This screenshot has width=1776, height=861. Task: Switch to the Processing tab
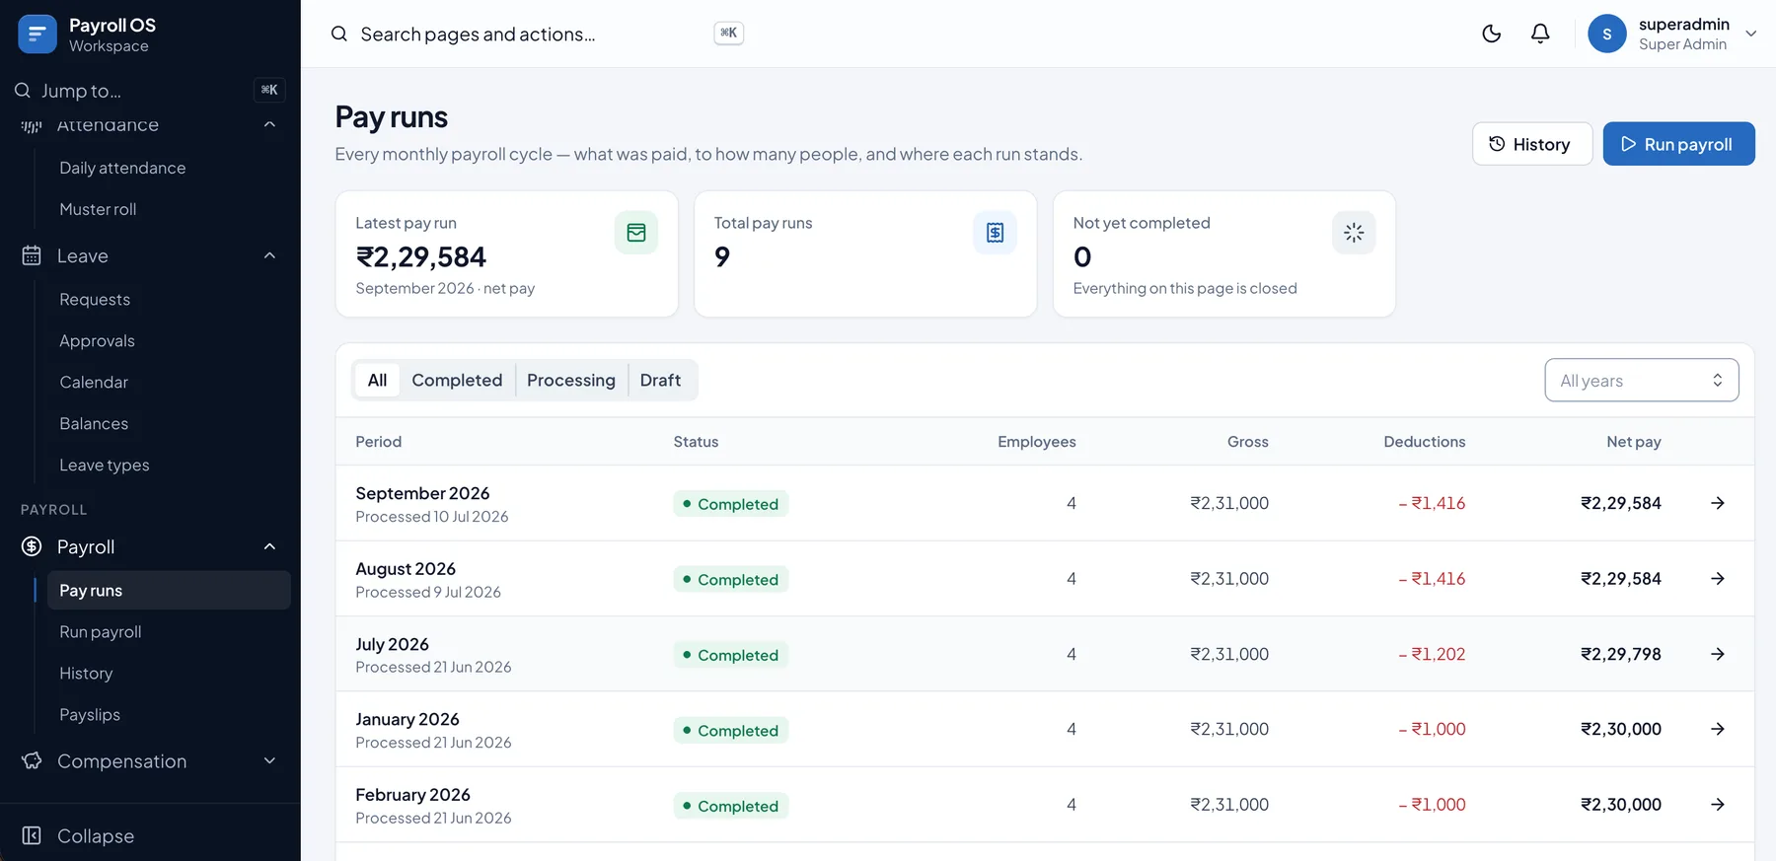pos(570,380)
